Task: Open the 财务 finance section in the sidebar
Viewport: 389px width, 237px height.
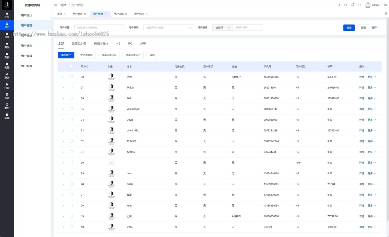Action: pyautogui.click(x=7, y=76)
